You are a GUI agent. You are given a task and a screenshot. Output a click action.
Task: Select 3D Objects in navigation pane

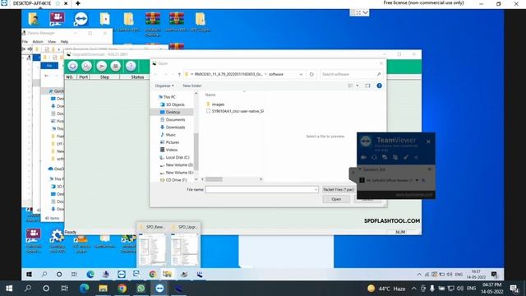175,104
